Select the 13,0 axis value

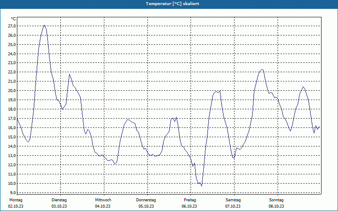click(12, 156)
